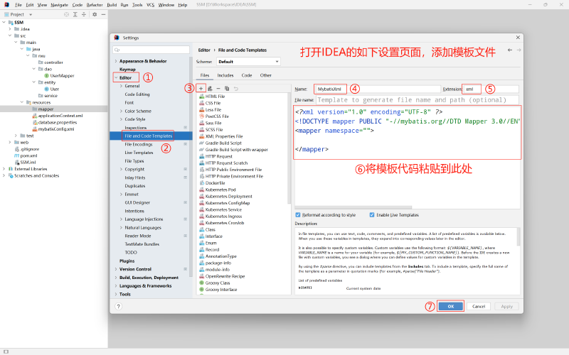The image size is (569, 355).
Task: Click the Create Child Template File icon
Action: click(210, 88)
